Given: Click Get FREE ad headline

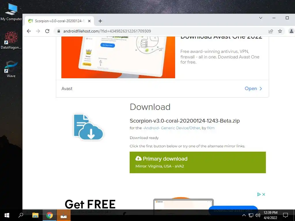Looking at the screenshot, I should [x=90, y=204].
